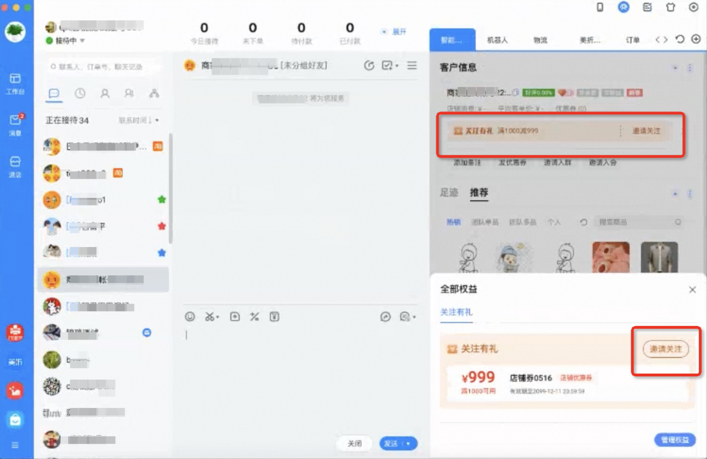This screenshot has width=707, height=459.
Task: Collapse the 客户信息 section
Action: click(x=675, y=68)
